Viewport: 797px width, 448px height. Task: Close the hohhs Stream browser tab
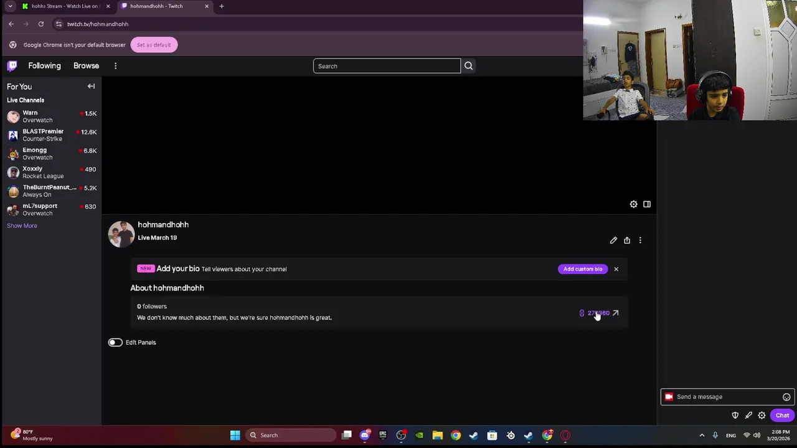coord(108,6)
